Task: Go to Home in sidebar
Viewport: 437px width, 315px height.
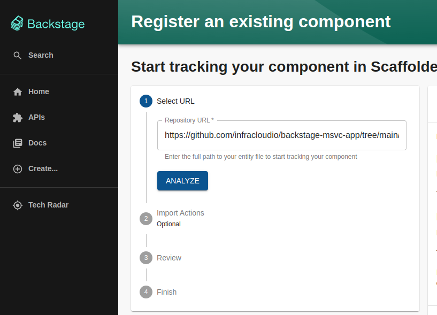Action: pyautogui.click(x=39, y=91)
